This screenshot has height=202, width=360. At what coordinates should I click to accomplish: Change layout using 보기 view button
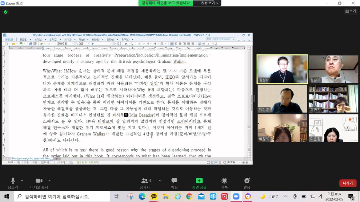[x=351, y=11]
